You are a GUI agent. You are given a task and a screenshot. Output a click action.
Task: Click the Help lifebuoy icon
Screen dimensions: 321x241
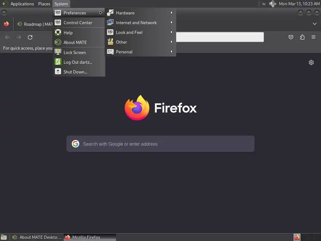[58, 32]
